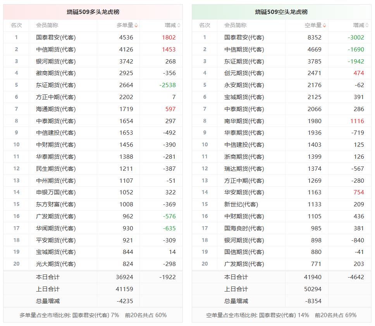Select green change value -3002

click(x=356, y=38)
